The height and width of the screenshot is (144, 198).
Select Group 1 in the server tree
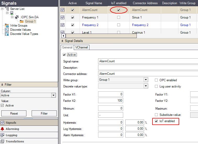[30, 21]
